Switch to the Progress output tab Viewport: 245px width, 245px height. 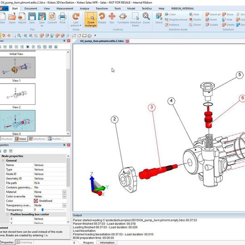coord(88,242)
